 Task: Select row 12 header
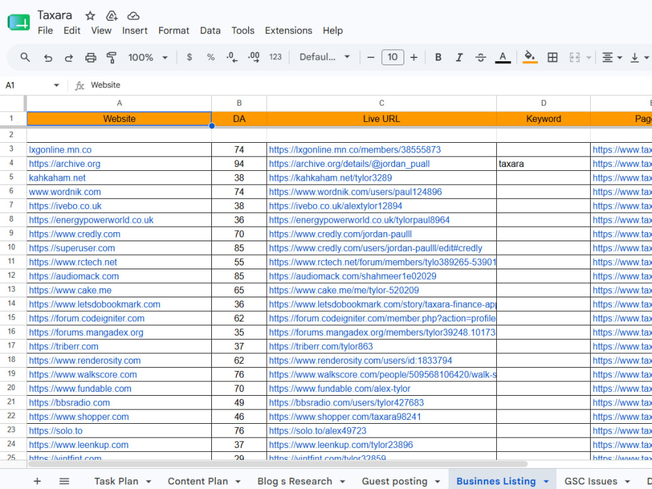point(12,275)
